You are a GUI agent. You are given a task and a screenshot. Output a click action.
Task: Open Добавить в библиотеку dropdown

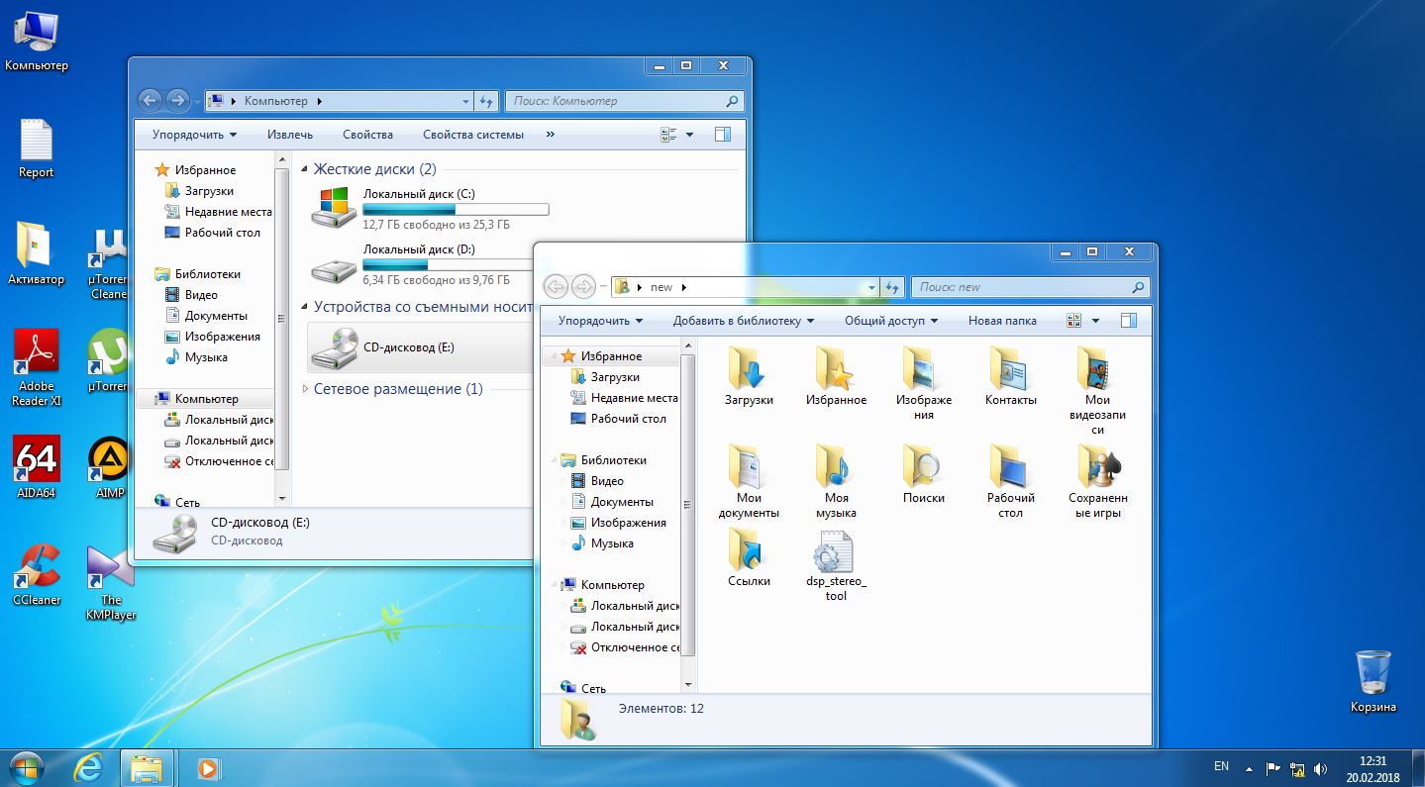coord(743,321)
